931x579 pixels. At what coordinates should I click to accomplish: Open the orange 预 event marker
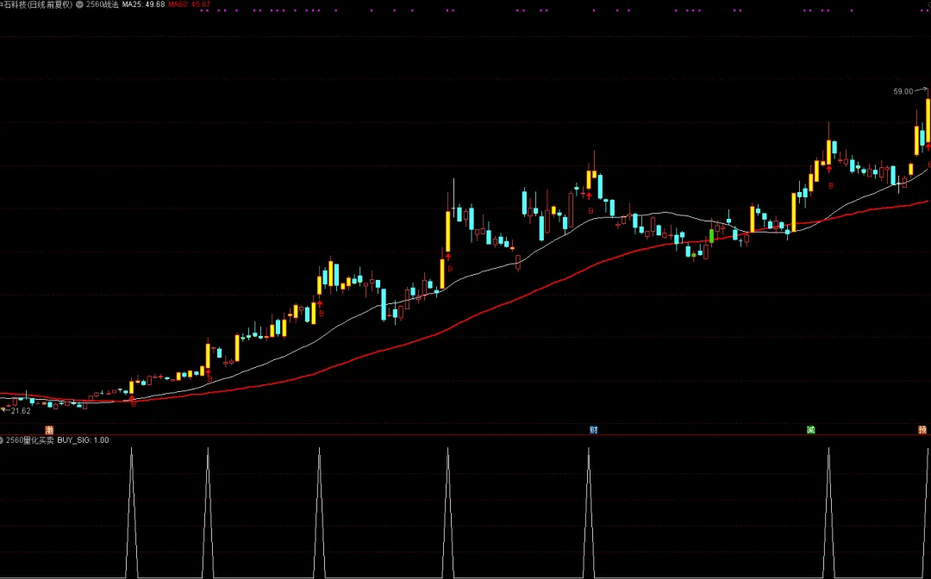(x=922, y=429)
